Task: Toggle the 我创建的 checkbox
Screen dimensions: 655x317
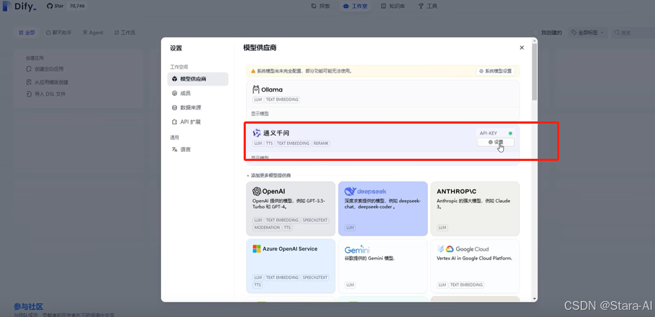Action: [x=536, y=32]
